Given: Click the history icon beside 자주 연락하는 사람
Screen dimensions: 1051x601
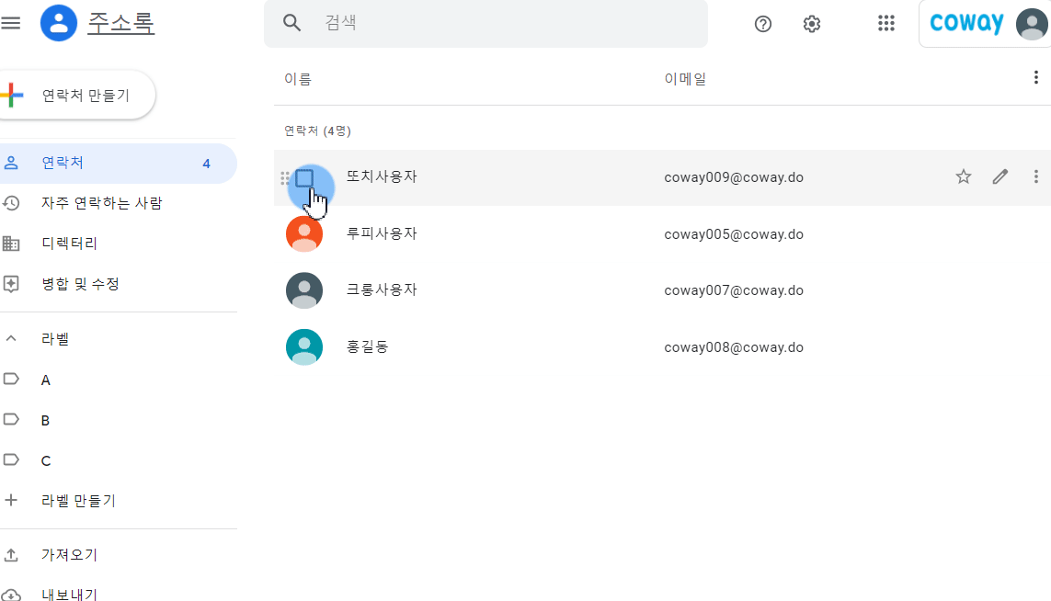Looking at the screenshot, I should point(11,203).
